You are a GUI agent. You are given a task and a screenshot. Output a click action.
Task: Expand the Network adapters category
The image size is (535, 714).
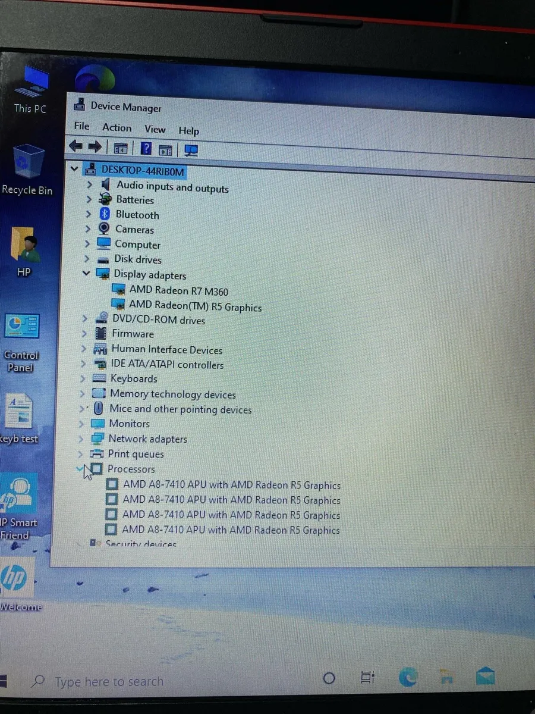(x=81, y=439)
